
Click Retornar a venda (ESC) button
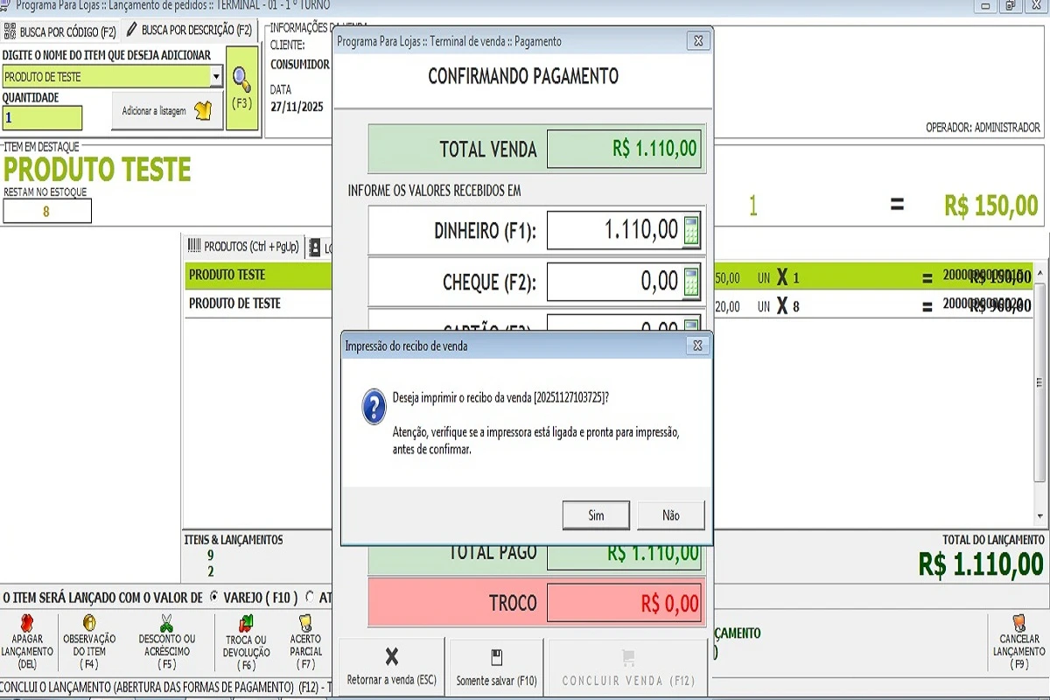pos(391,667)
